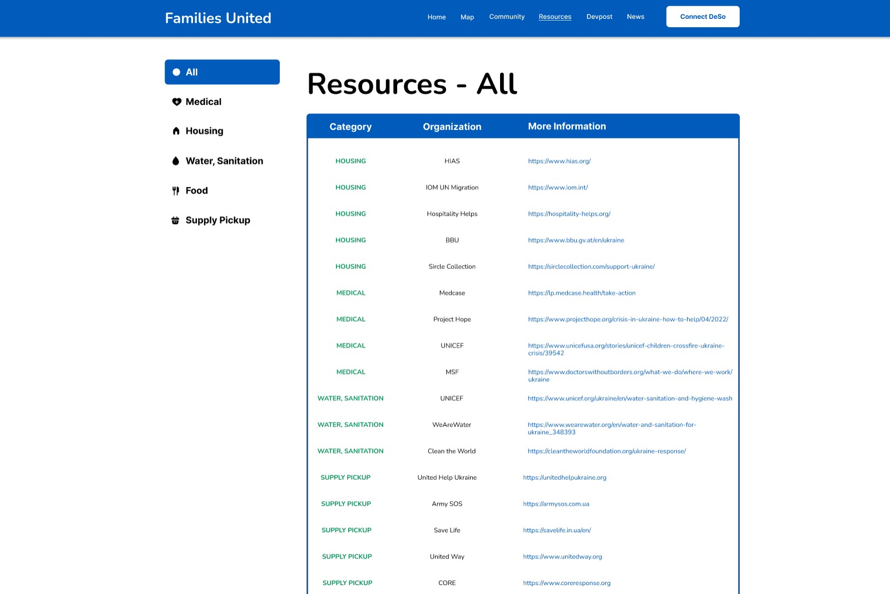Switch filter to Housing category

pyautogui.click(x=205, y=131)
